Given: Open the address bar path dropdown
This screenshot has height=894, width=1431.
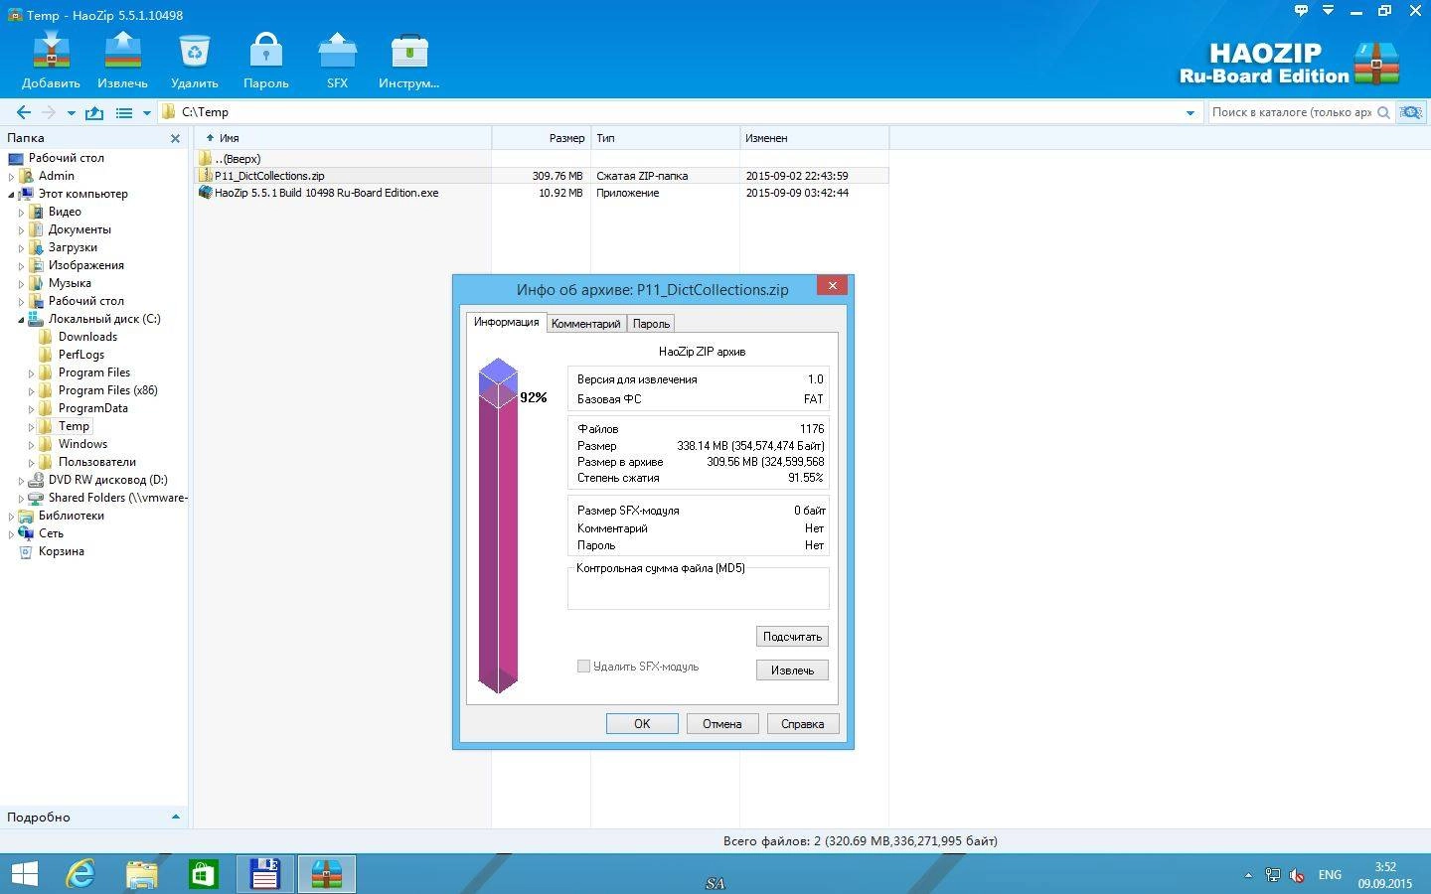Looking at the screenshot, I should pos(1190,113).
